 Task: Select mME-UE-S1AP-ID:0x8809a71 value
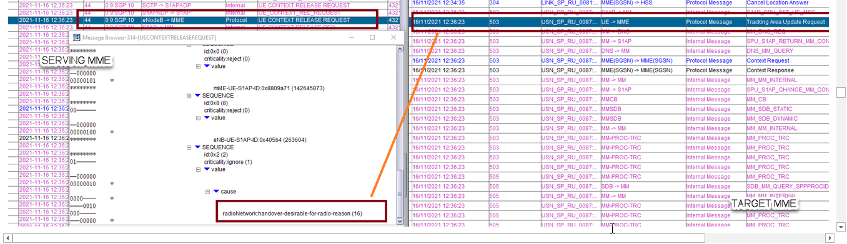click(269, 88)
